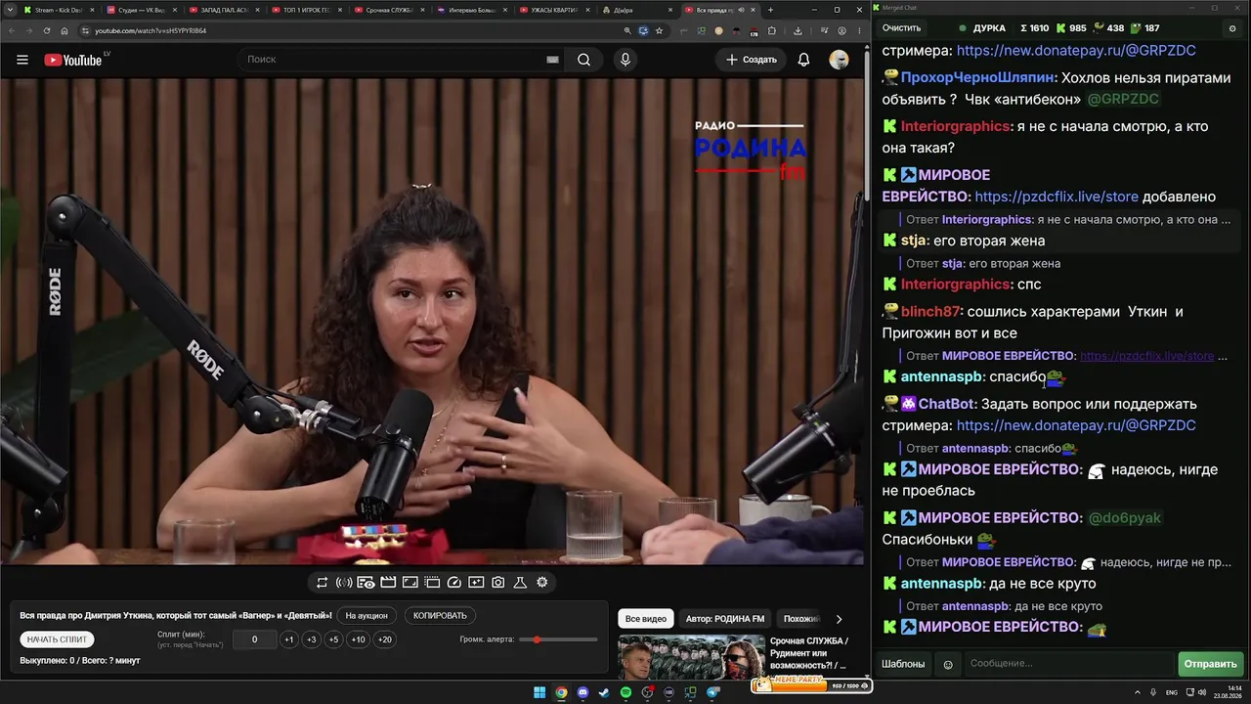The image size is (1251, 704).
Task: Open the browser tab search dropdown
Action: click(x=10, y=10)
